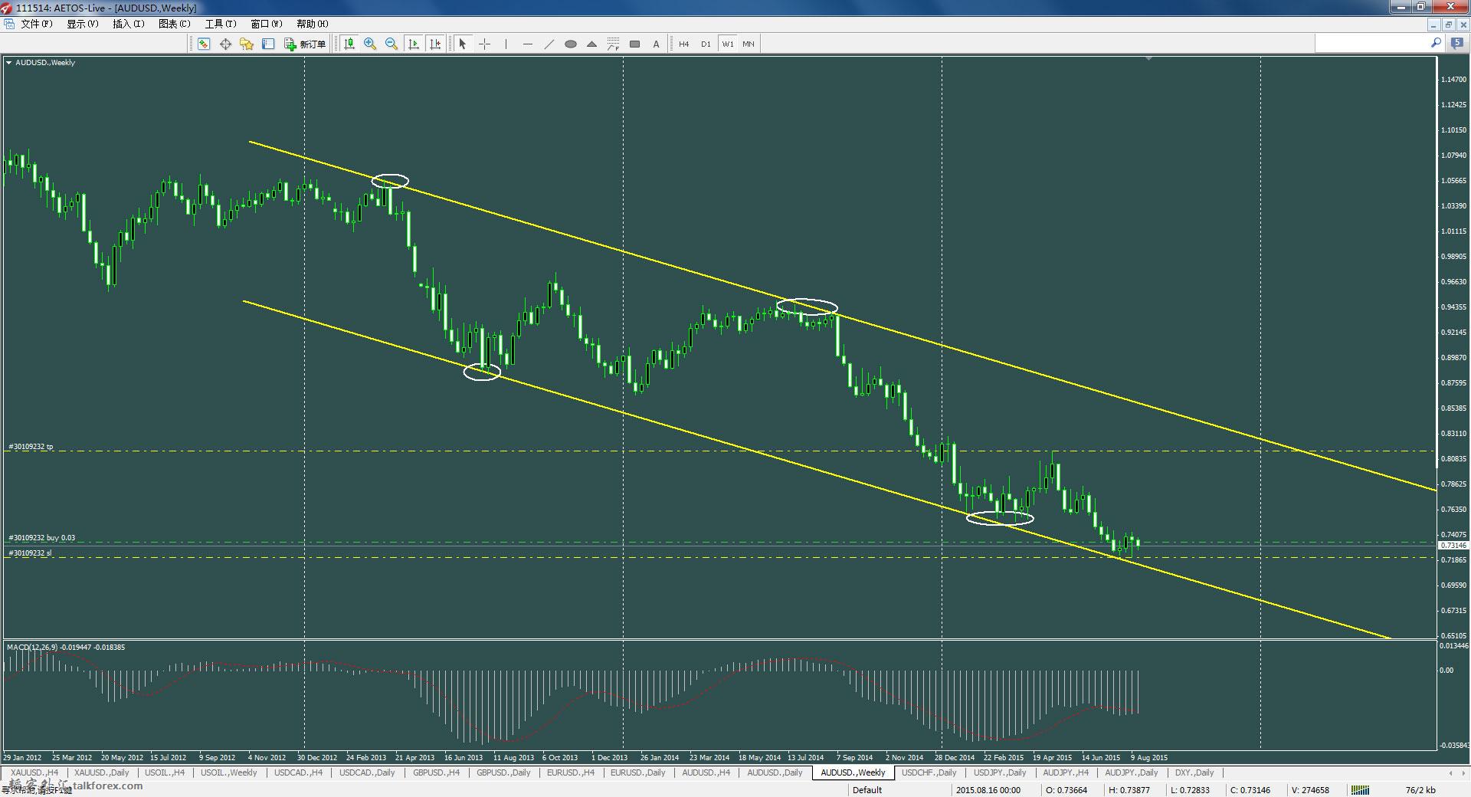Open the 图表 (Charts) menu
1471x797 pixels.
[x=175, y=24]
